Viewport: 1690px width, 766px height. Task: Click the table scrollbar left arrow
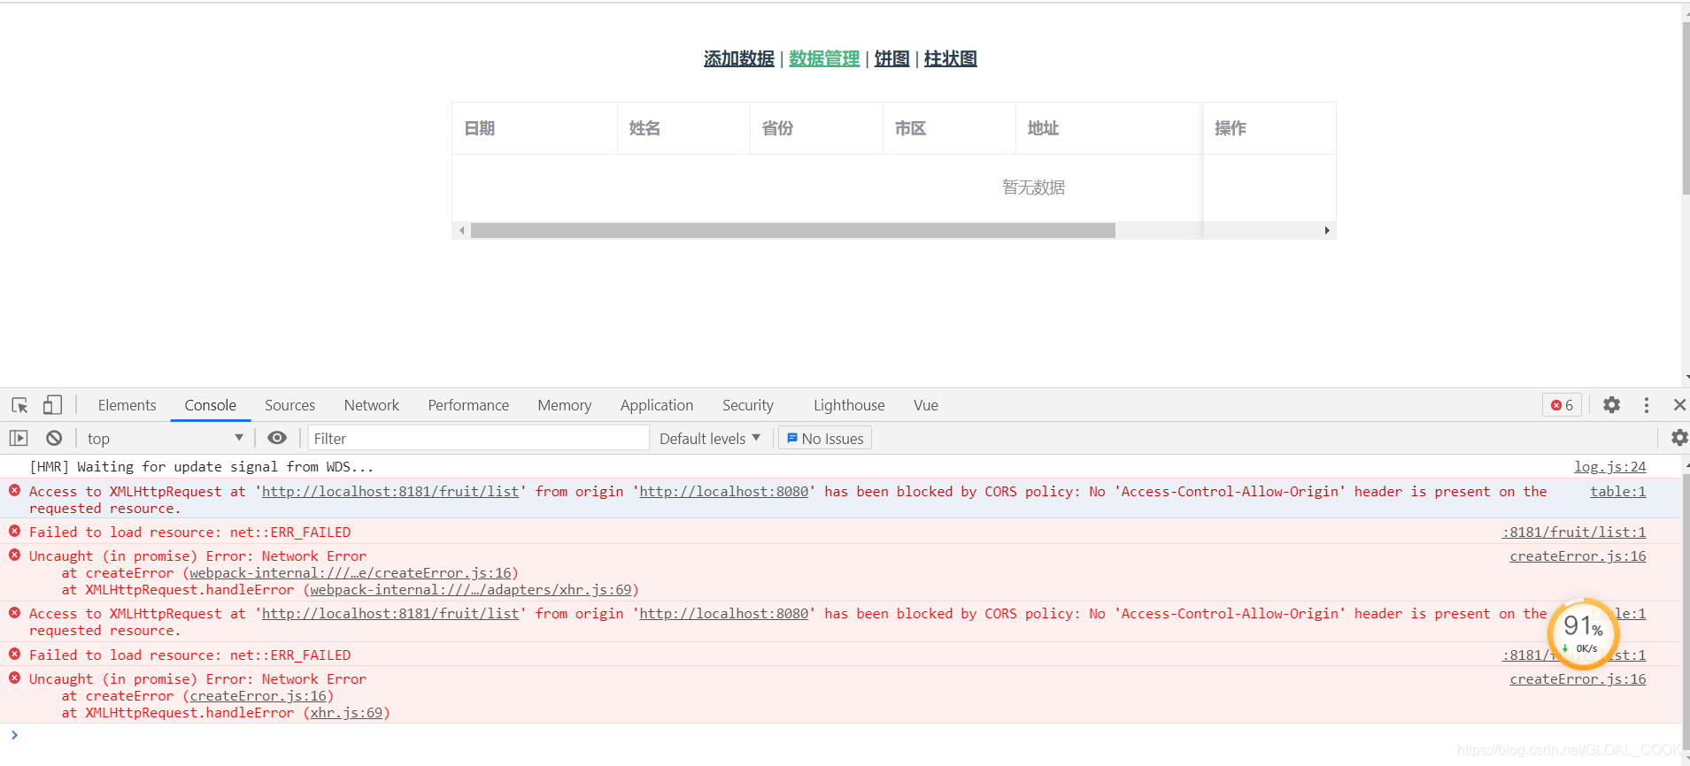pos(461,231)
